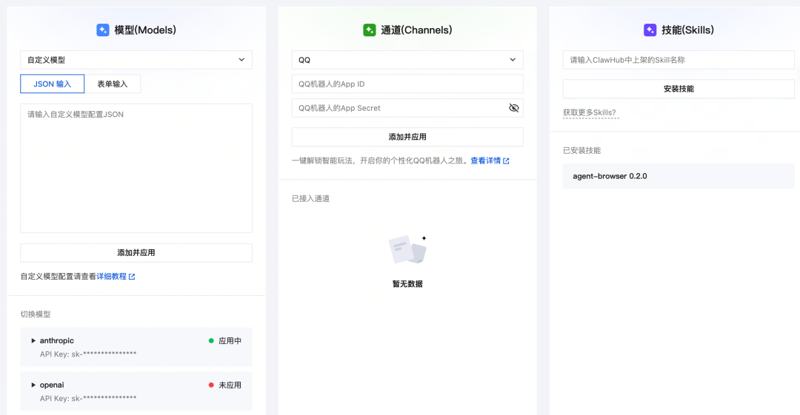This screenshot has width=800, height=415.
Task: Click the green status dot for anthropic
Action: (211, 340)
